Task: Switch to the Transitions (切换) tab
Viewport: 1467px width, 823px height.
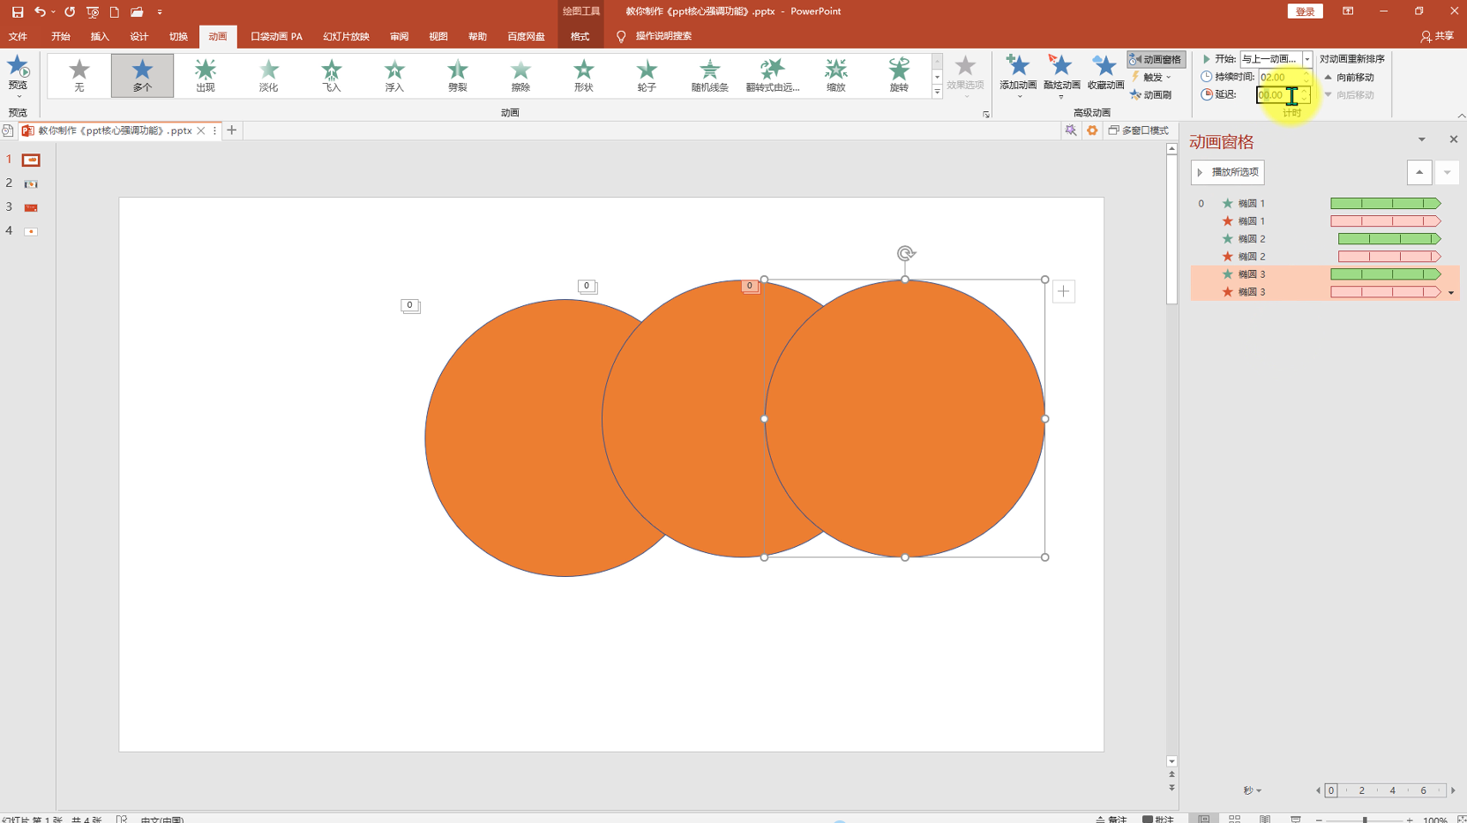Action: 178,36
